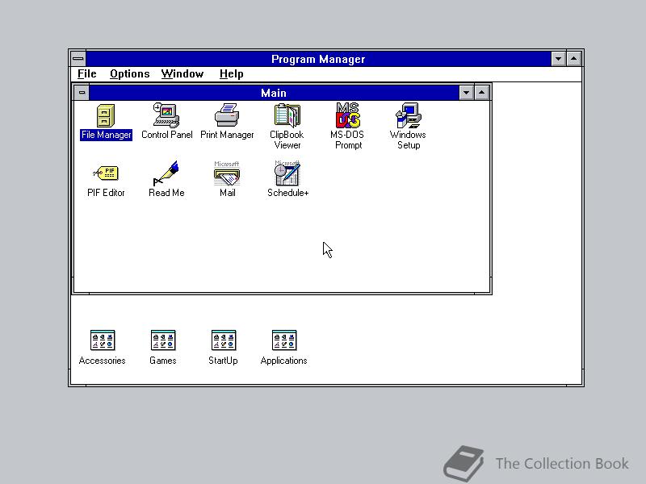Select the Windows Setup icon
Screen dimensions: 646x484
(x=409, y=115)
